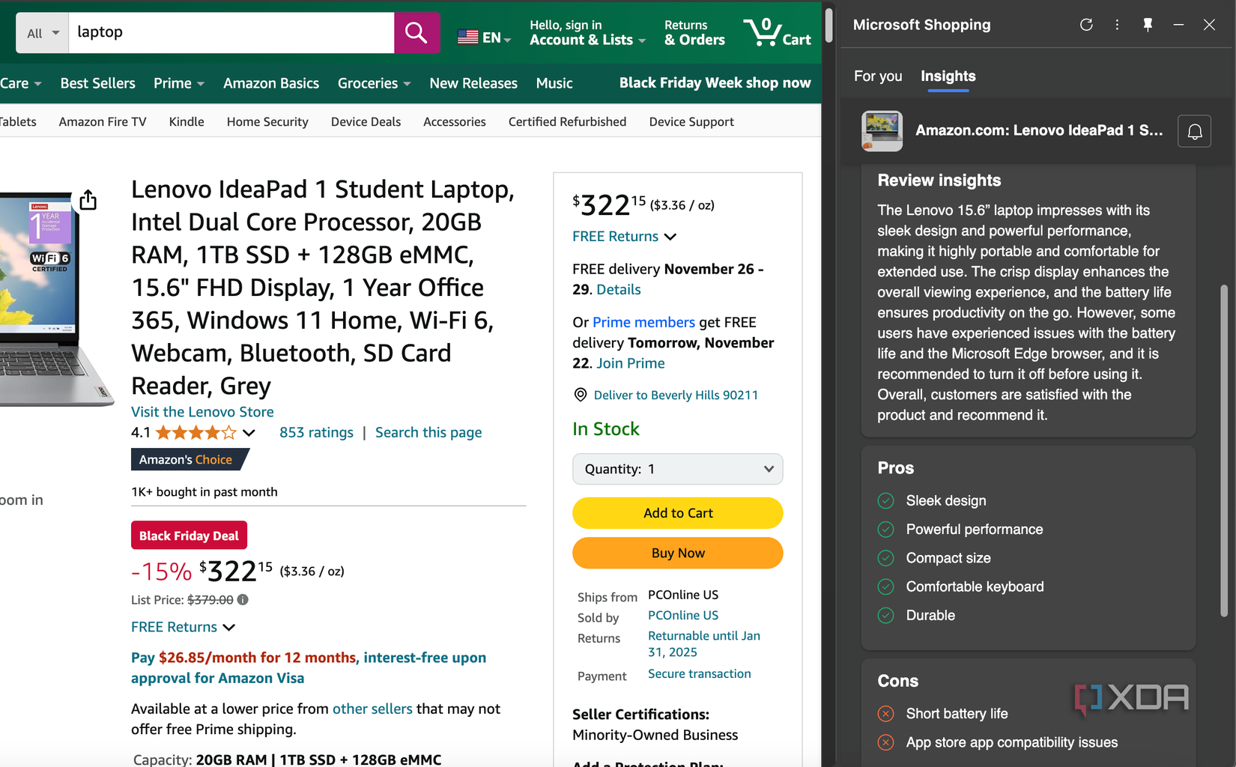The image size is (1236, 767).
Task: Click the List Price info icon
Action: coord(243,599)
